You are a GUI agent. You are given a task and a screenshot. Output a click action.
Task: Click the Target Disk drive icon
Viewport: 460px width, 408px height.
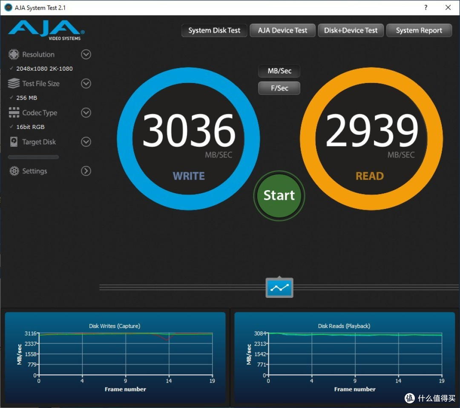(x=14, y=142)
